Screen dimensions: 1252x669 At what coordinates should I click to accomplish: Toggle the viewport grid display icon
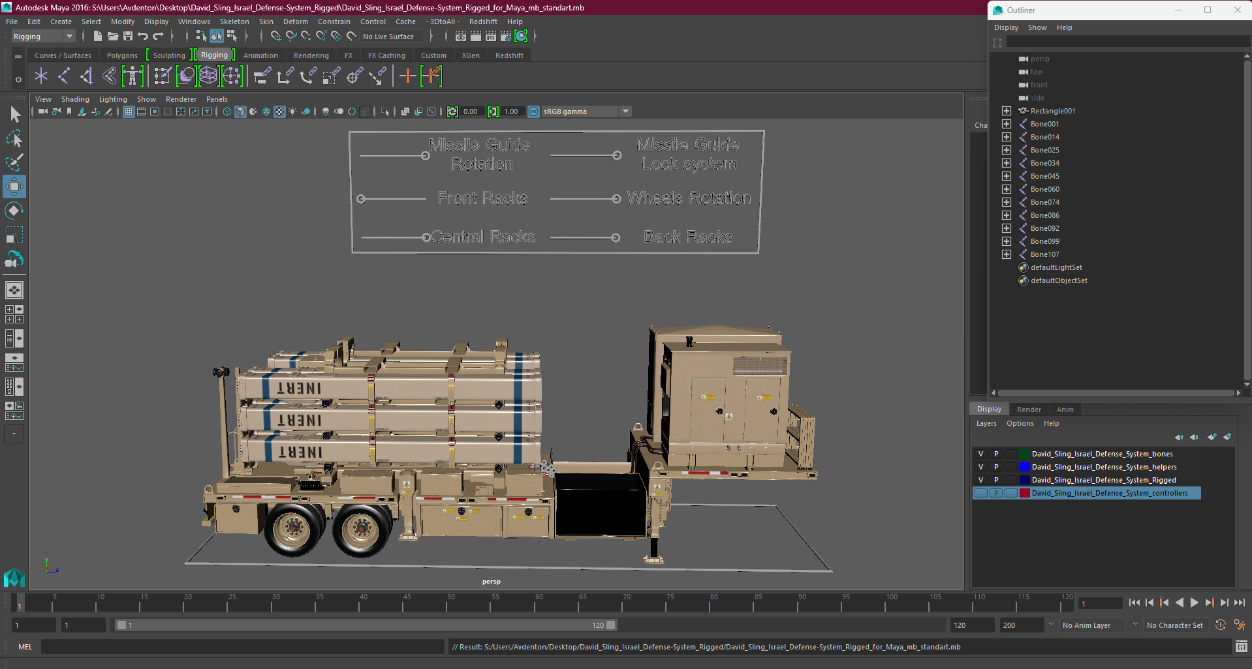click(x=129, y=111)
